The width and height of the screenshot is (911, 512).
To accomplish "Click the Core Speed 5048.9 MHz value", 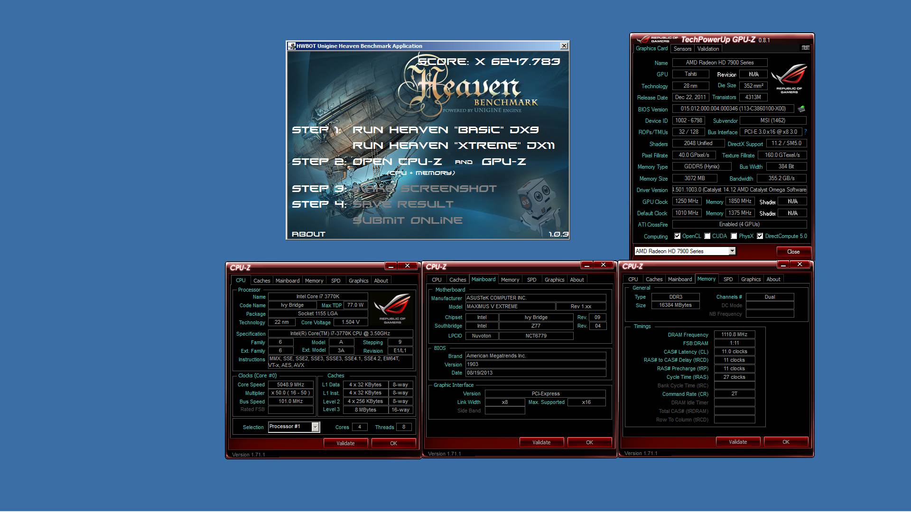I will click(x=290, y=385).
